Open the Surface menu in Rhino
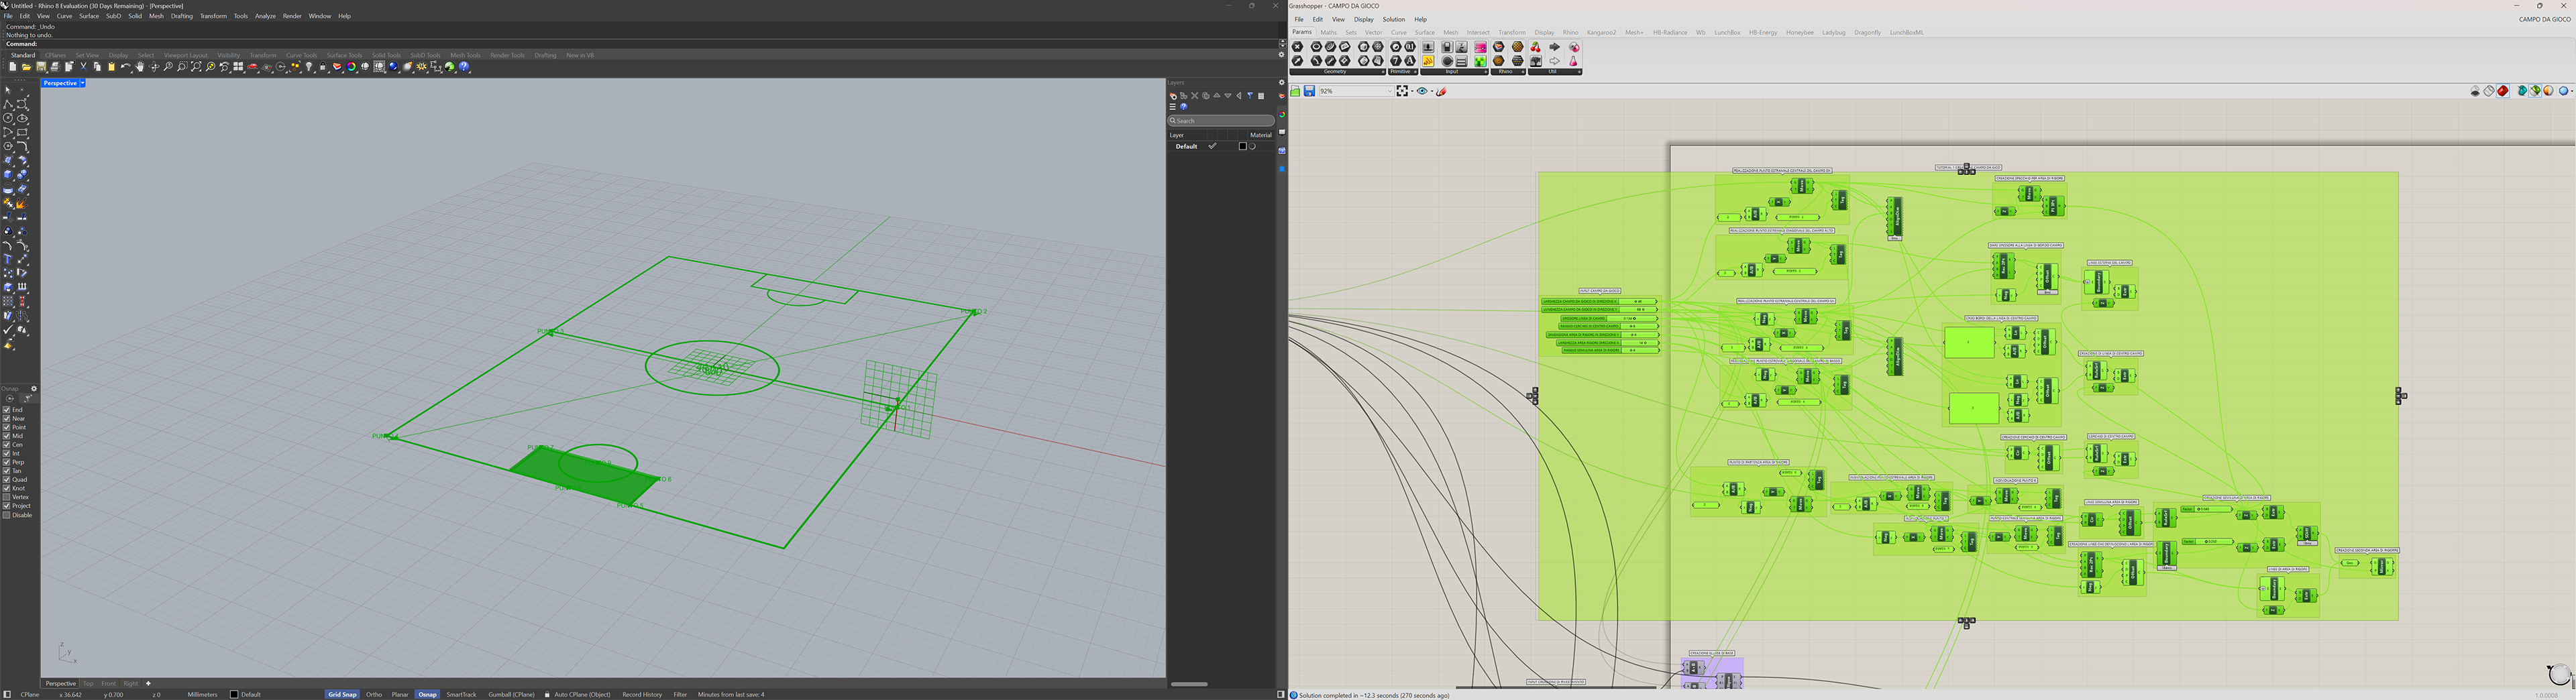 tap(89, 16)
